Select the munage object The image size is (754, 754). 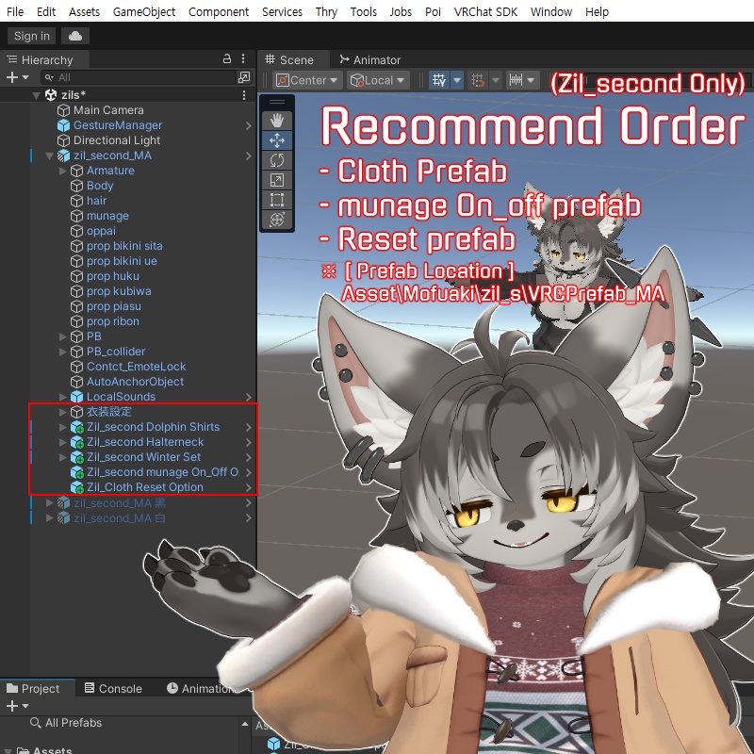[x=107, y=216]
